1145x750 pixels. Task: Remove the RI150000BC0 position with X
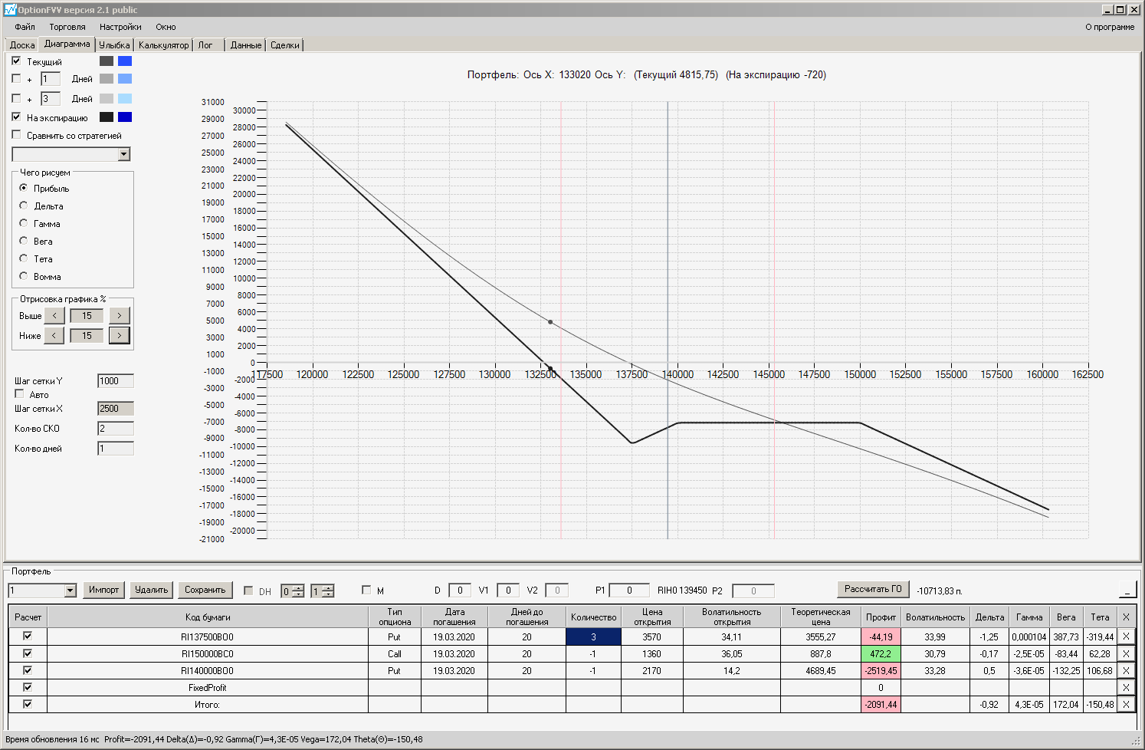point(1126,653)
